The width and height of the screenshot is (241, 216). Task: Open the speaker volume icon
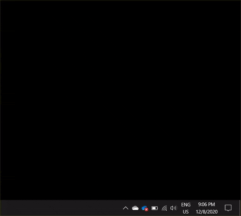point(174,208)
